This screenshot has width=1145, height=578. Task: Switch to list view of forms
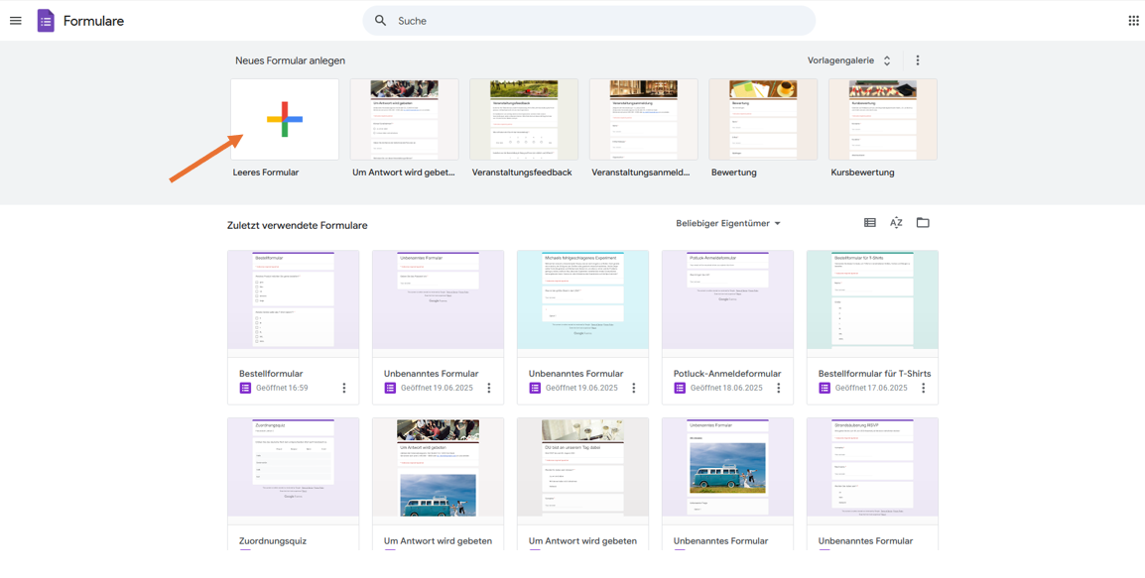pyautogui.click(x=870, y=223)
